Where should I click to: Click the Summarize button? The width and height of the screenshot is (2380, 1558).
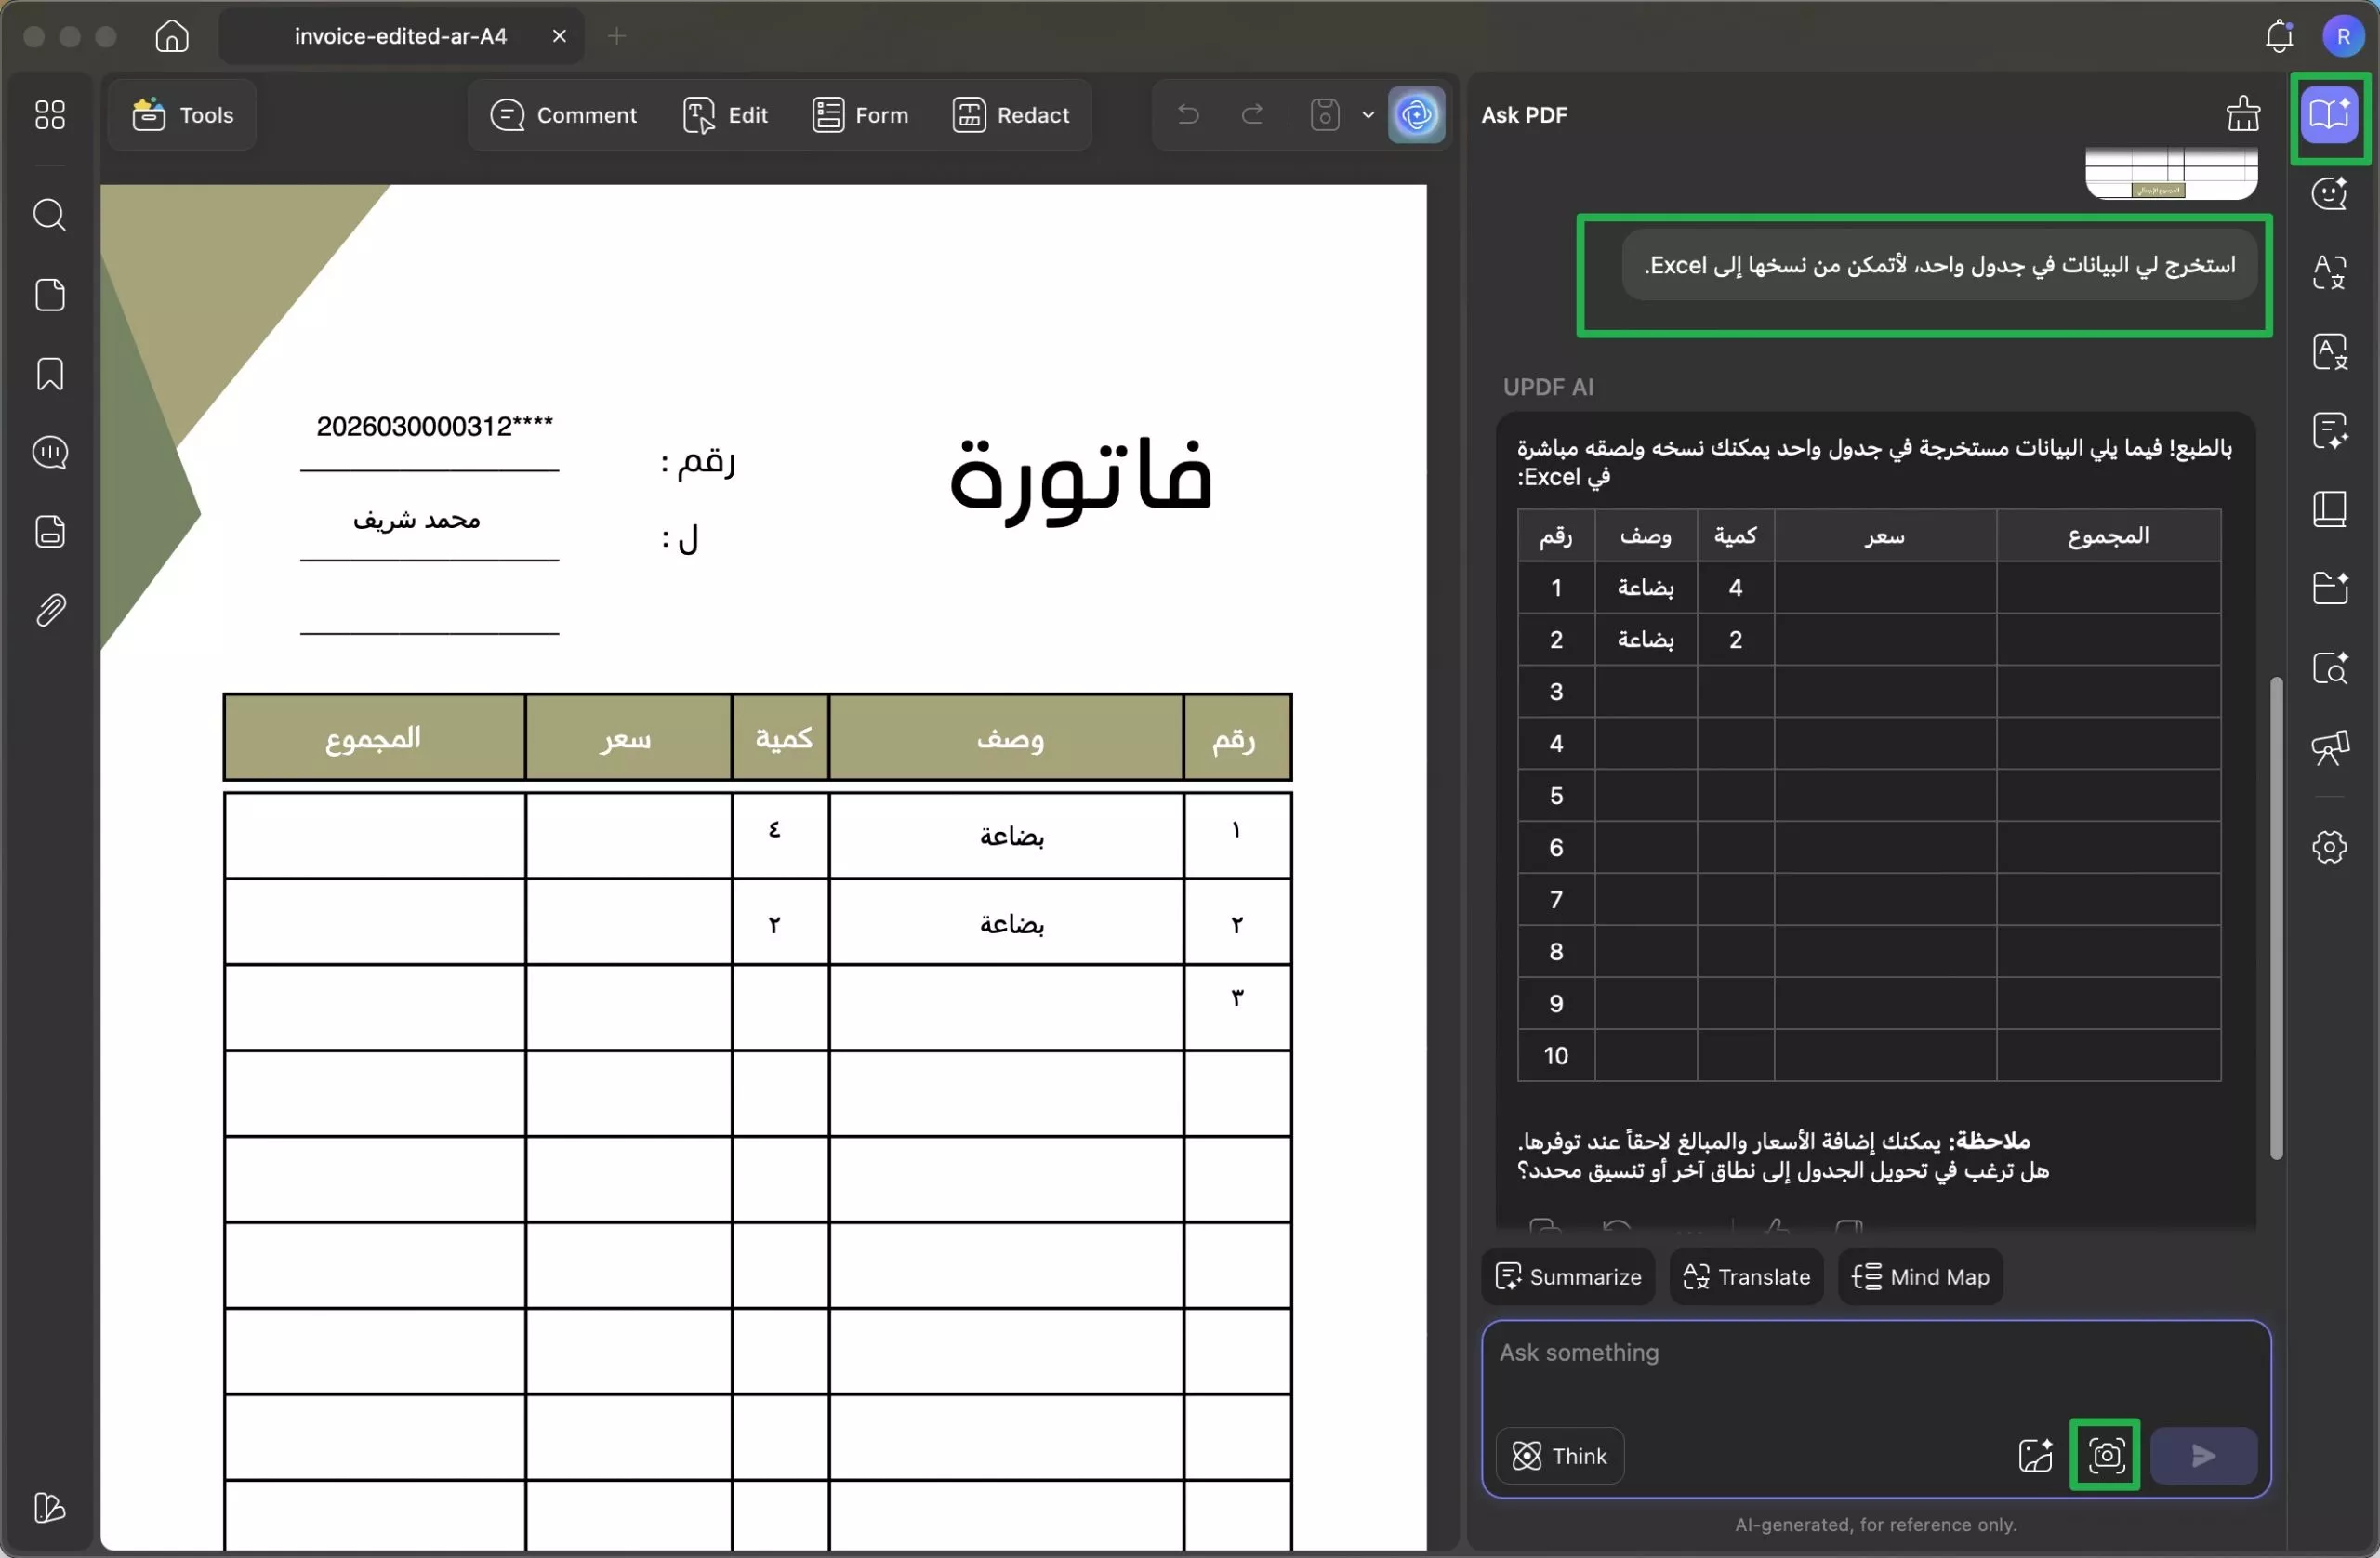[x=1567, y=1277]
